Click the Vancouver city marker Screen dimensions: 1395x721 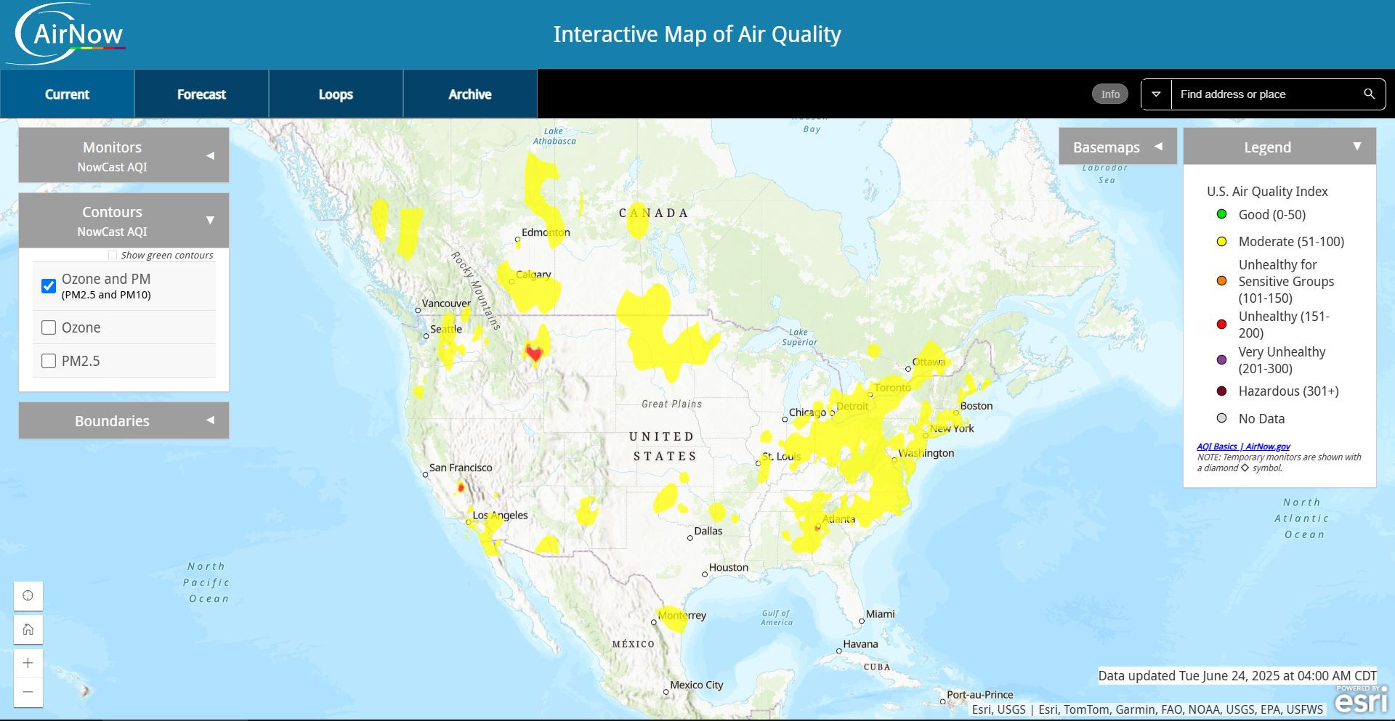point(418,311)
